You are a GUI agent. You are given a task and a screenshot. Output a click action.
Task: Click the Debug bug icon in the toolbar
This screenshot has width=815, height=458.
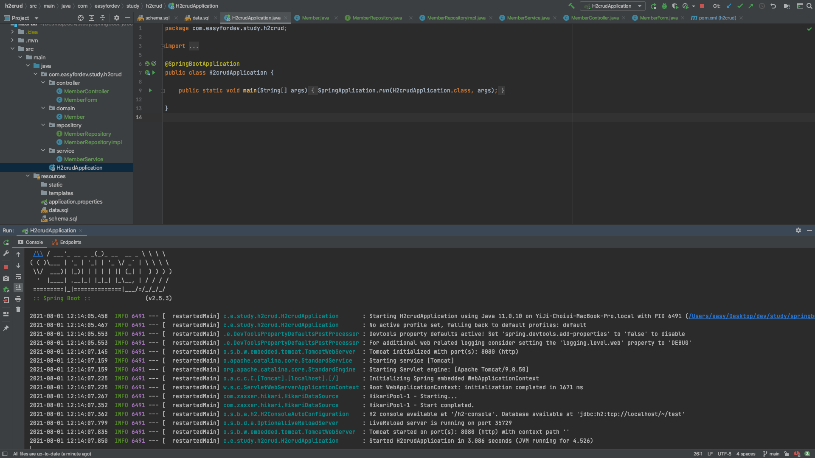click(664, 6)
